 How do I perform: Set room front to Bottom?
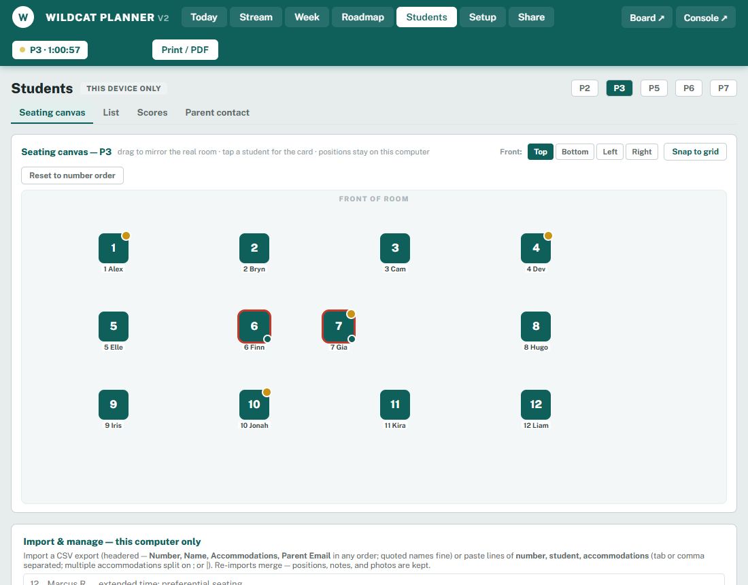point(575,152)
